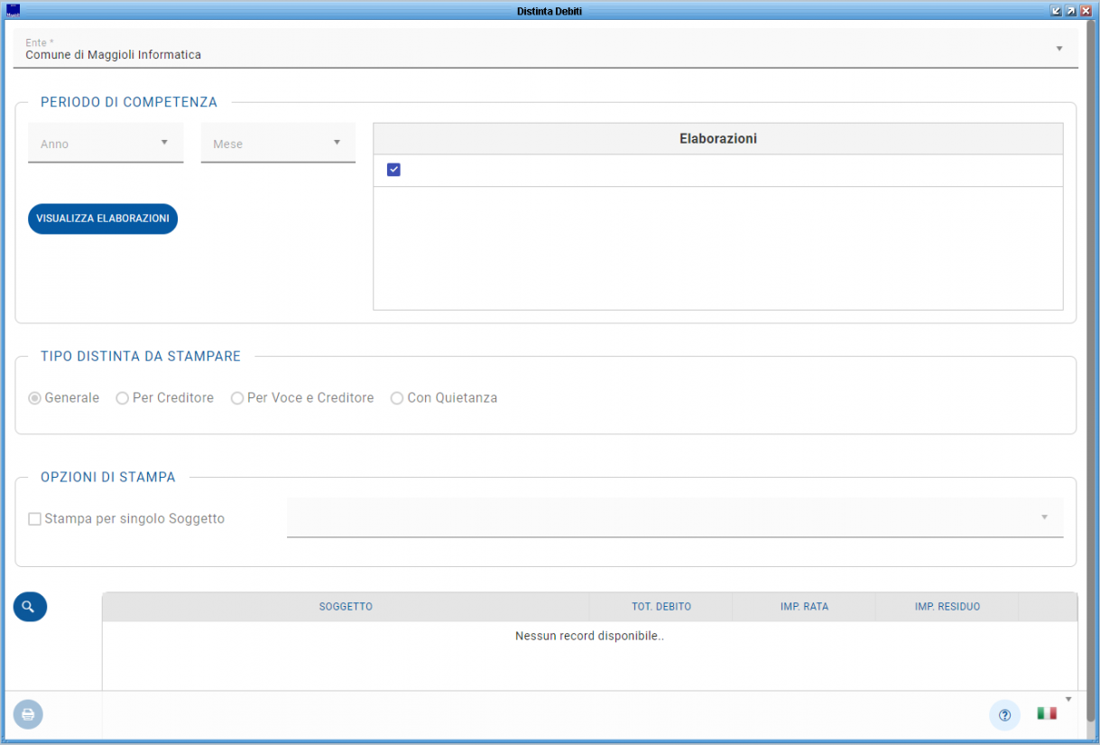This screenshot has height=745, width=1100.
Task: Click the Soggetto column header
Action: pos(346,607)
